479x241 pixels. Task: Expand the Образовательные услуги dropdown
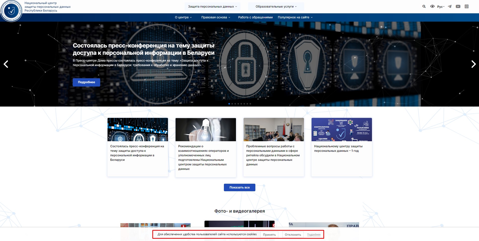coord(276,7)
